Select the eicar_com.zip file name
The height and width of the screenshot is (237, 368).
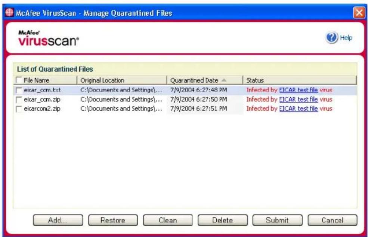[x=42, y=99]
